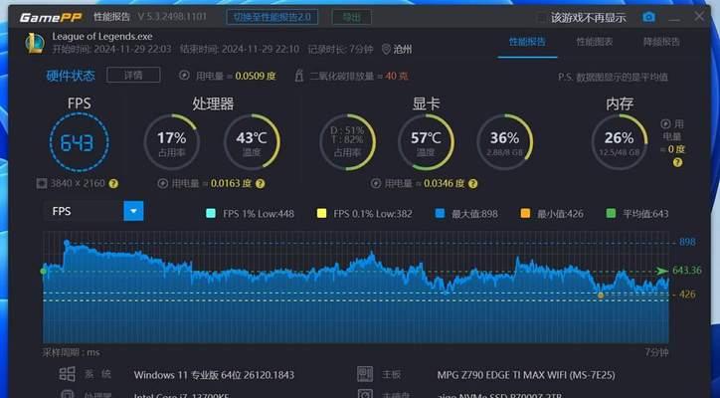Click the total power consumption icon beside 0.0509 度
This screenshot has height=398, width=720.
click(184, 76)
